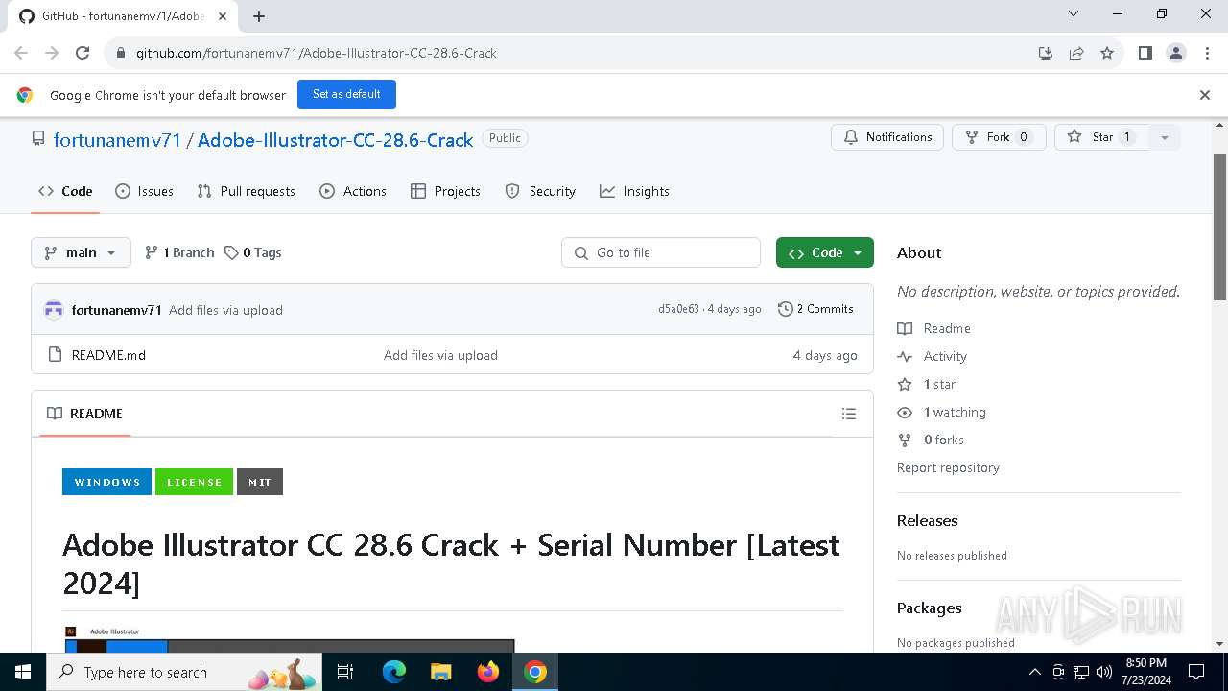
Task: Open the Chrome profile avatar
Action: [1176, 53]
